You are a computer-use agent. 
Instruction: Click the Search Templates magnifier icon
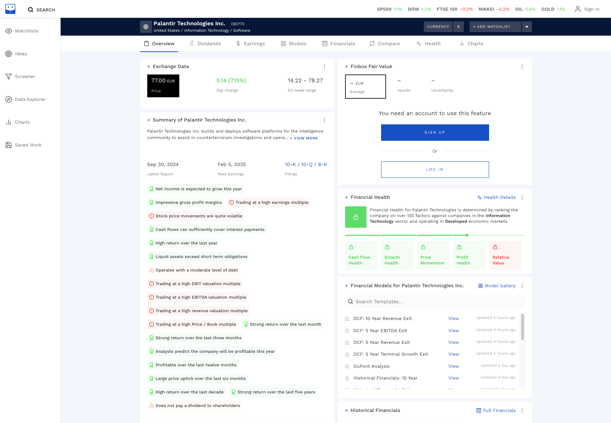(350, 301)
